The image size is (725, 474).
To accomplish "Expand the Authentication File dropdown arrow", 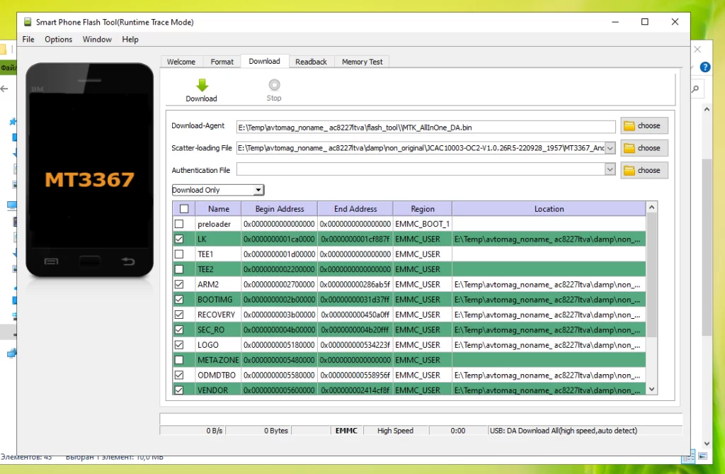I will tap(610, 169).
